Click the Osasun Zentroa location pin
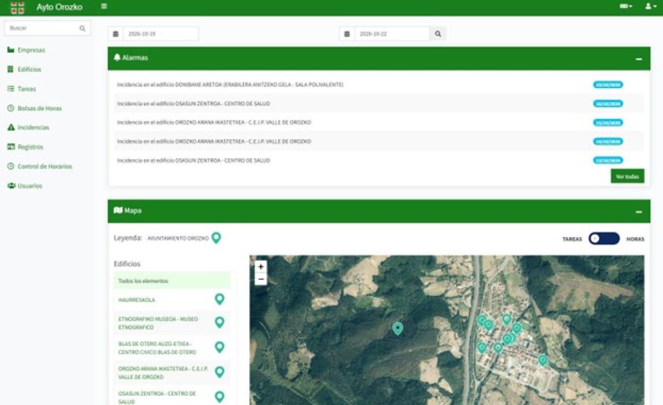Image resolution: width=663 pixels, height=405 pixels. pyautogui.click(x=219, y=396)
